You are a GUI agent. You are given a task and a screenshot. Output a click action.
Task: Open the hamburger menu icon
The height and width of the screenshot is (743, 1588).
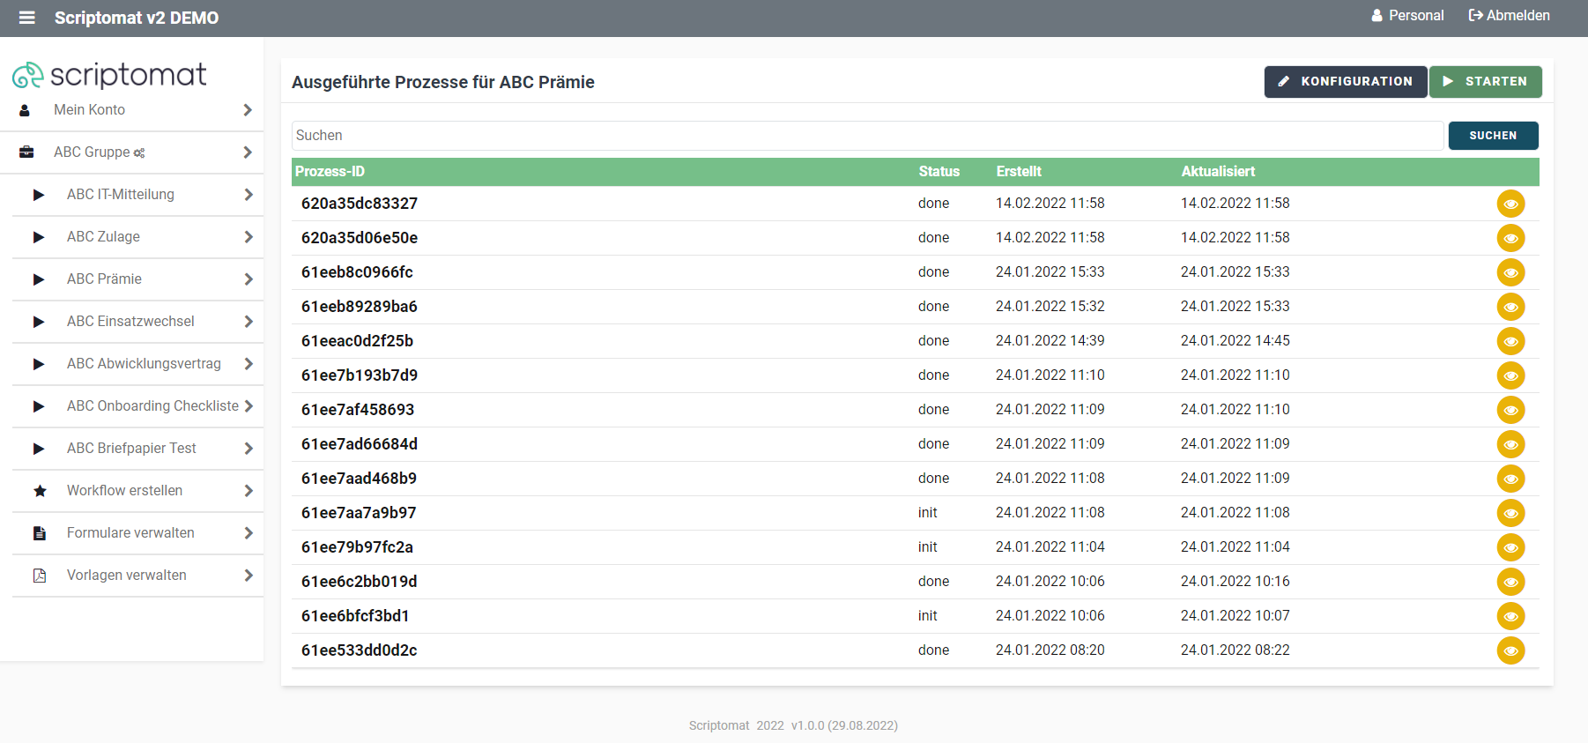(x=27, y=18)
